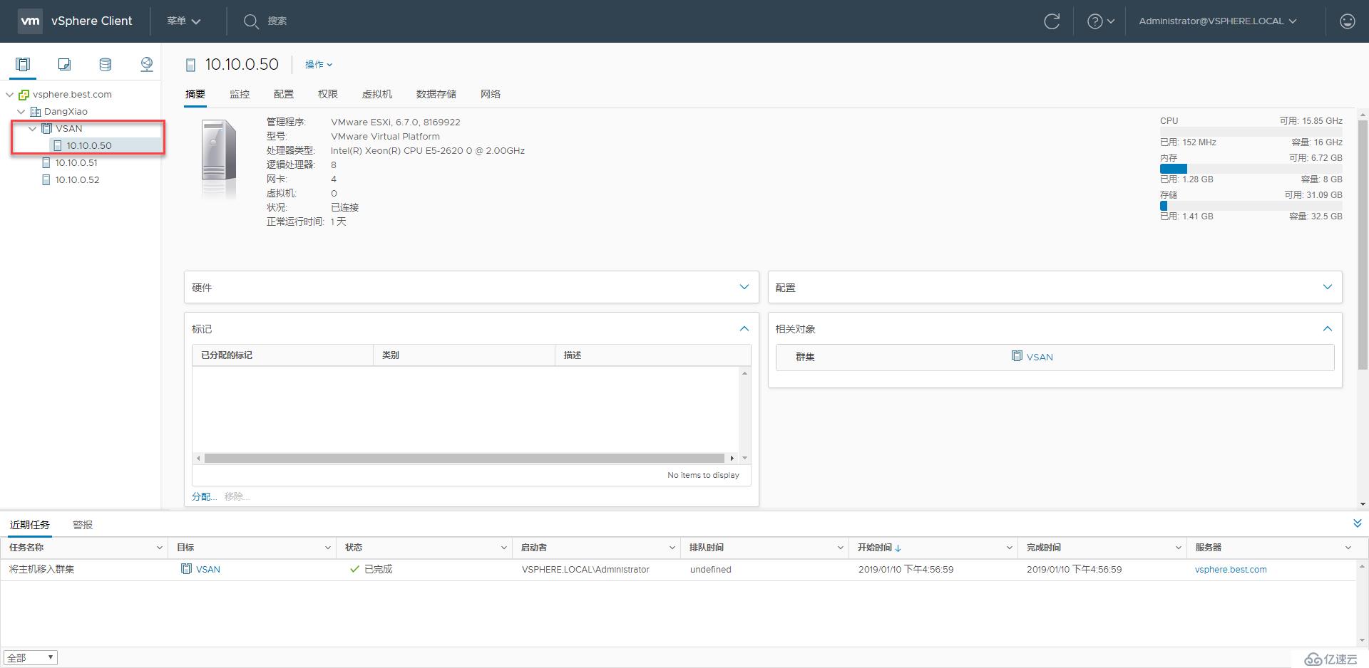
Task: Switch to the 监控 tab
Action: tap(240, 94)
